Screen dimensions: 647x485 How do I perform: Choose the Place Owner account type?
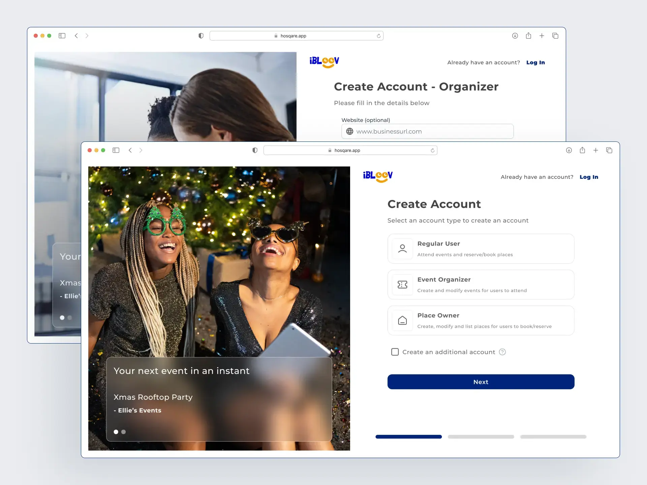pyautogui.click(x=481, y=320)
